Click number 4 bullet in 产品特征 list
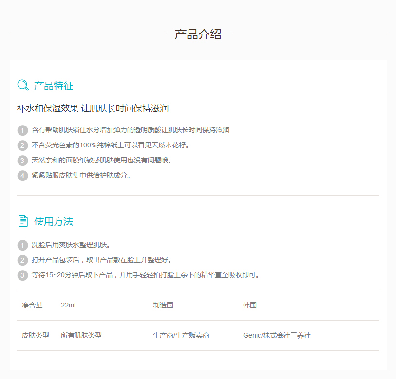The height and width of the screenshot is (379, 396). (x=22, y=176)
